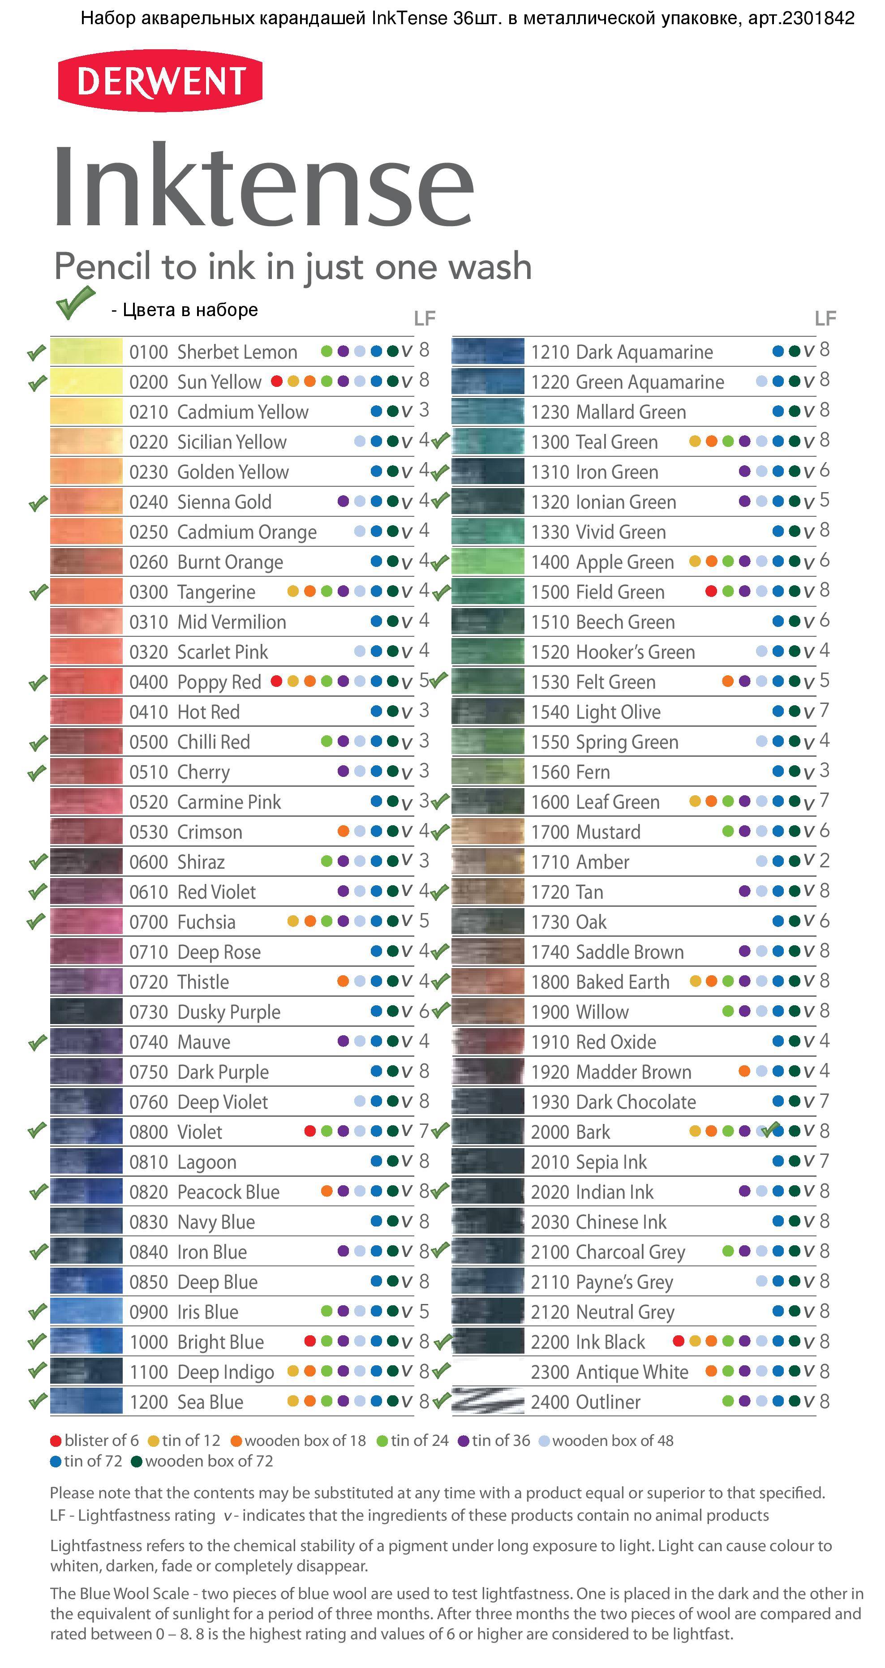885x1668 pixels.
Task: Click the blue tin of 72 legend dot
Action: (x=56, y=1462)
